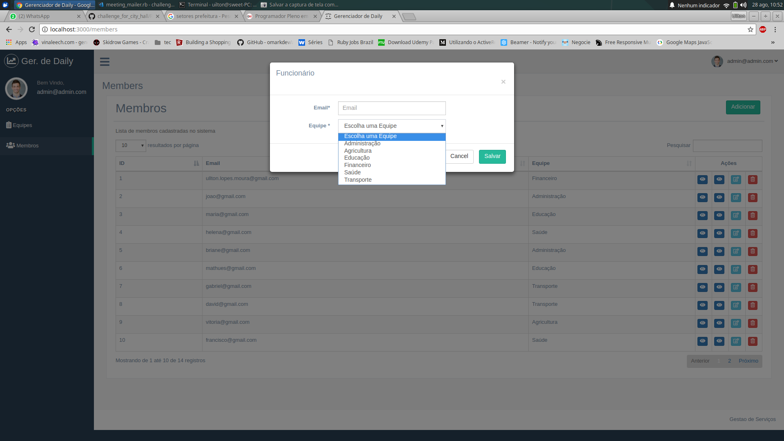The width and height of the screenshot is (784, 441).
Task: Change the results per page dropdown
Action: click(x=131, y=145)
